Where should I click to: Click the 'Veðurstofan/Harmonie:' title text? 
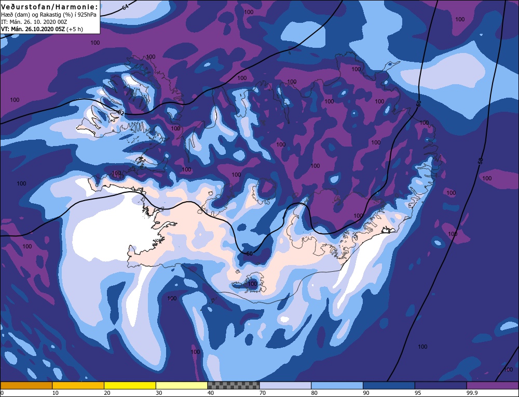[x=50, y=7]
